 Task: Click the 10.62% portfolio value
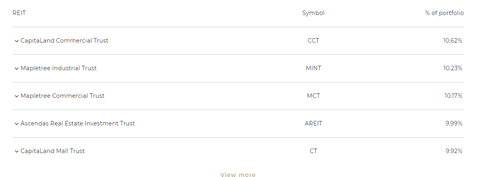tap(453, 41)
